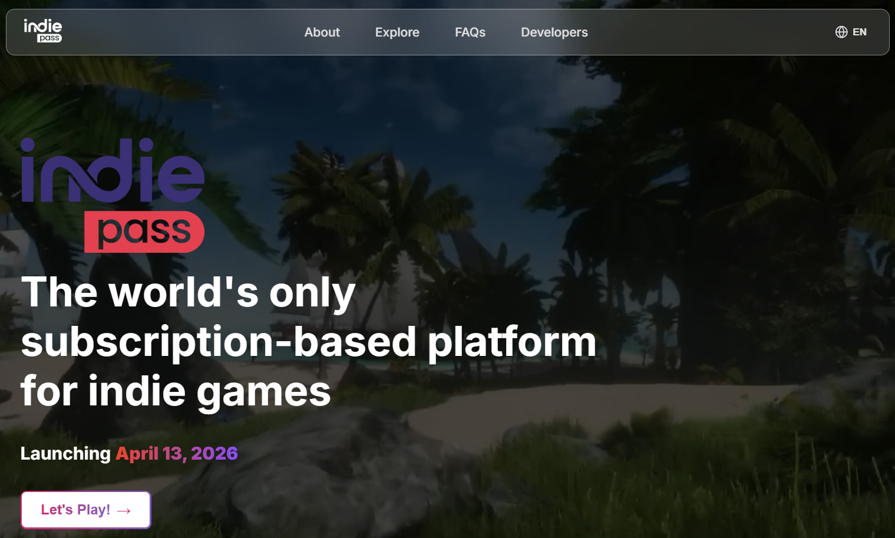Click the gradient April 13, 2026 date
This screenshot has height=538, width=895.
(x=177, y=453)
